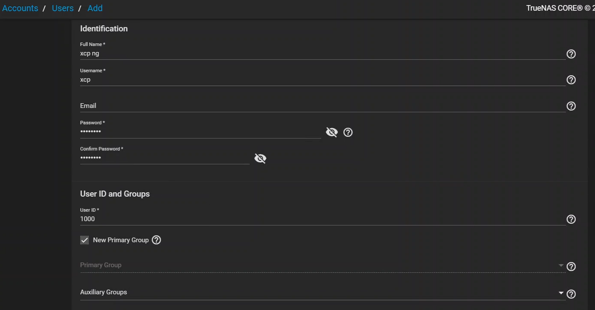Click help icon next to Password
595x310 pixels.
coord(348,132)
